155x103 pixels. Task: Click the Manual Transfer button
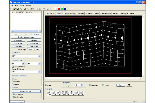26,91
